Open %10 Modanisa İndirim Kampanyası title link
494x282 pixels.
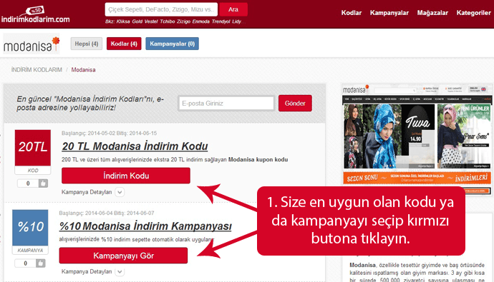pos(145,226)
